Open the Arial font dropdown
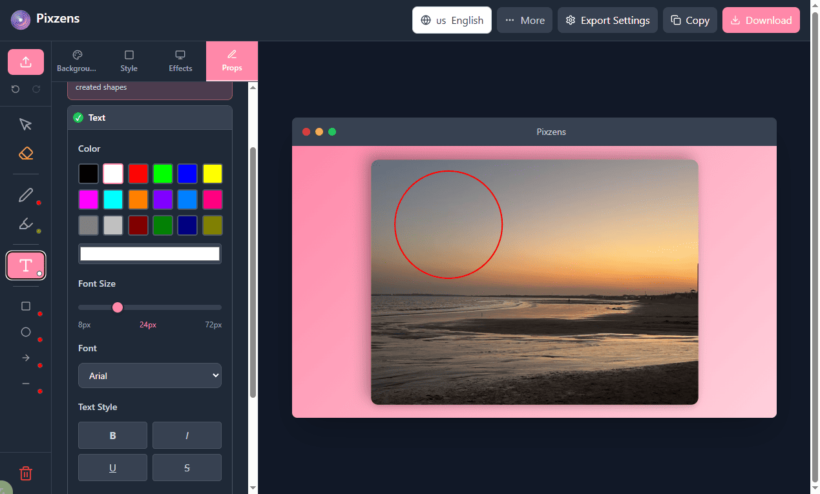 149,375
